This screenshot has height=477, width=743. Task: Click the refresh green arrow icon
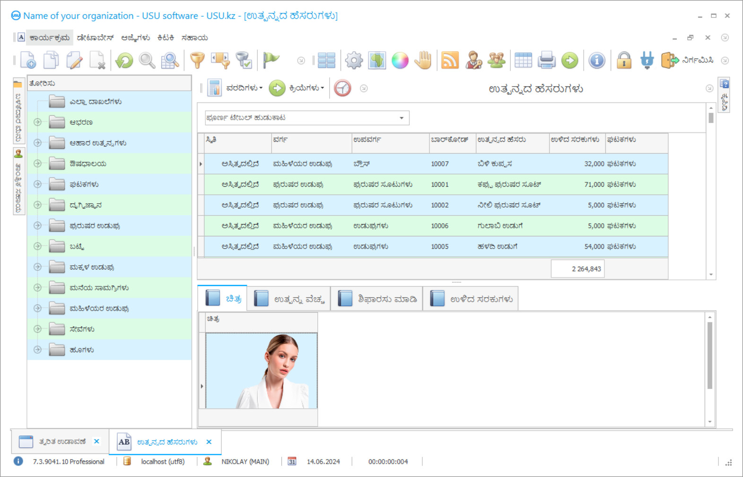coord(124,61)
